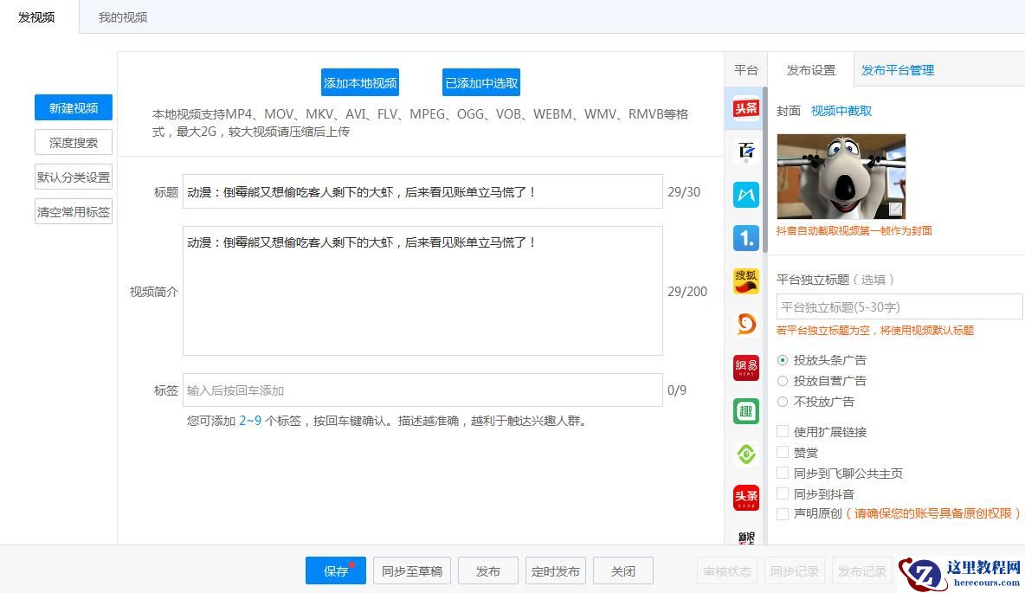Open the 发布平台管理 tab
Viewport: 1025px width, 593px height.
tap(897, 70)
